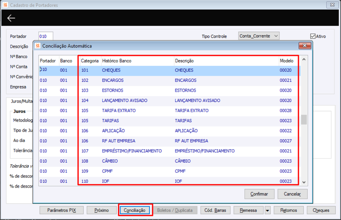Click the Cancelar button

[292, 194]
